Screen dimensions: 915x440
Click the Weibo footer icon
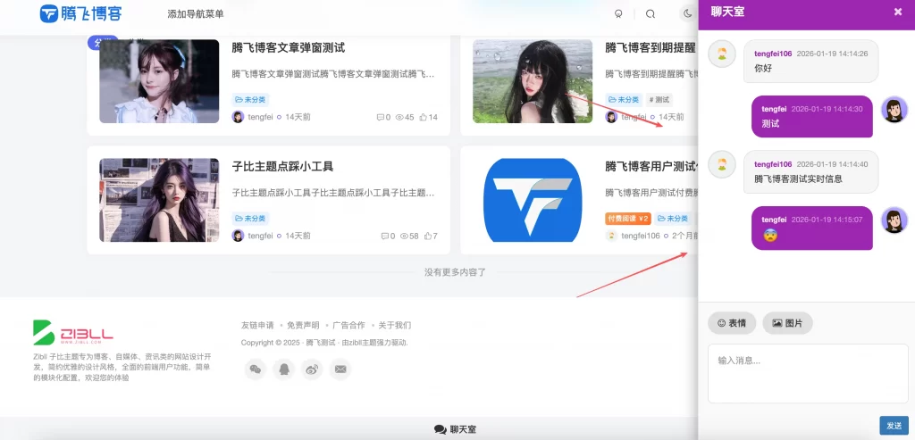click(x=312, y=369)
